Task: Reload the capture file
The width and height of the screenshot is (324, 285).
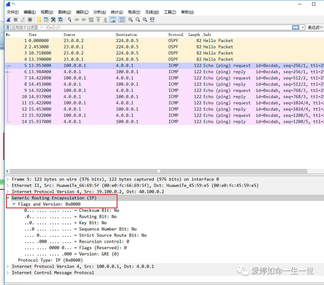Action: tap(60, 20)
